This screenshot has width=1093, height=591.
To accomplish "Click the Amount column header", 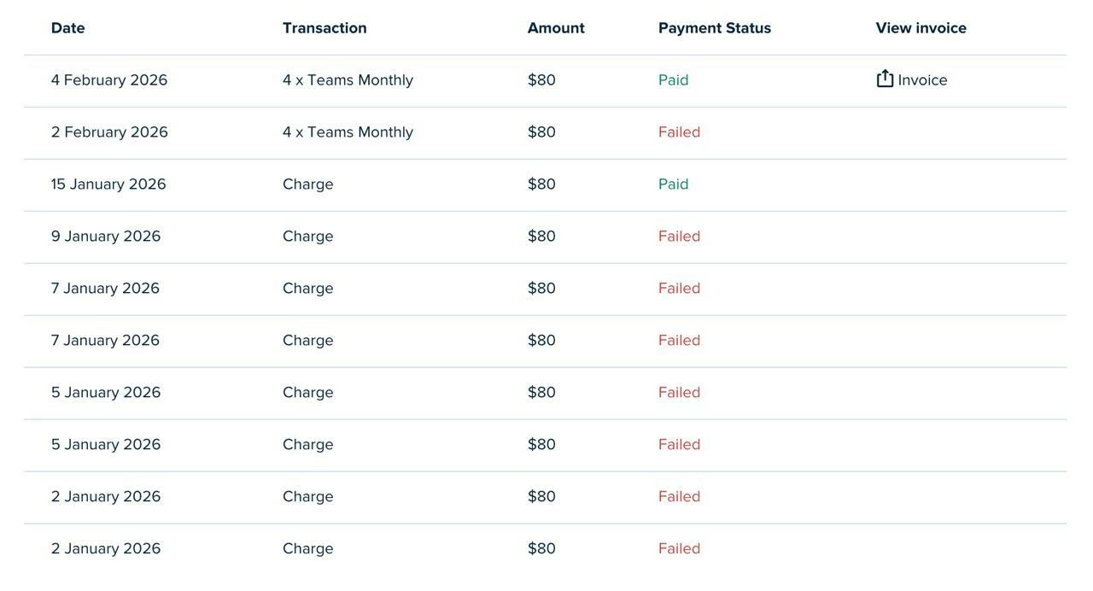I will pos(556,28).
